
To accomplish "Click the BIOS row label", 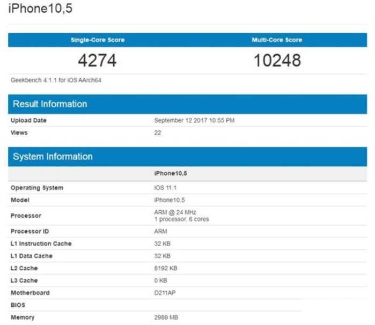I will click(x=18, y=305).
